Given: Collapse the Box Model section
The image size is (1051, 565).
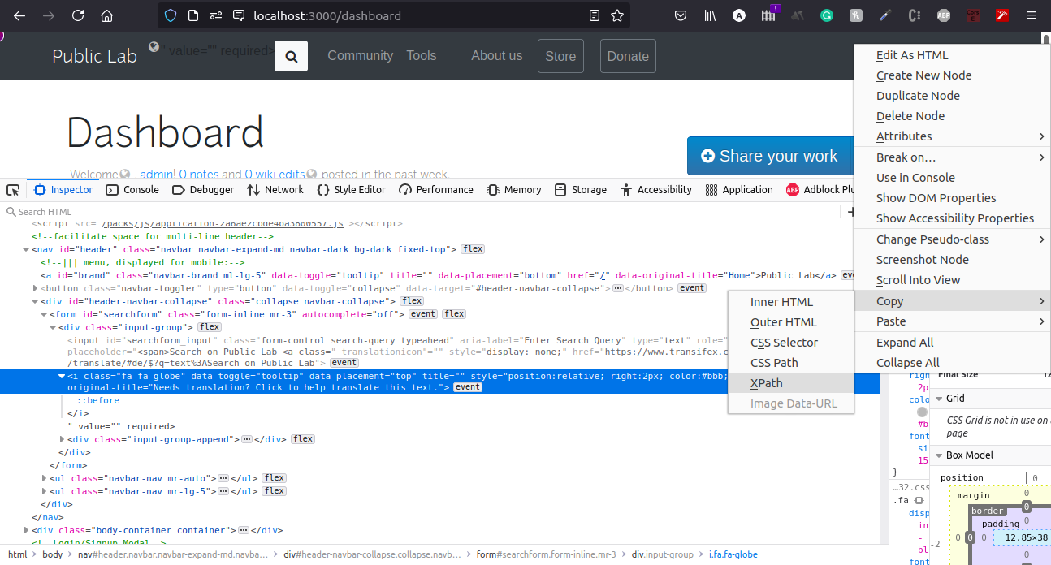Looking at the screenshot, I should (937, 455).
